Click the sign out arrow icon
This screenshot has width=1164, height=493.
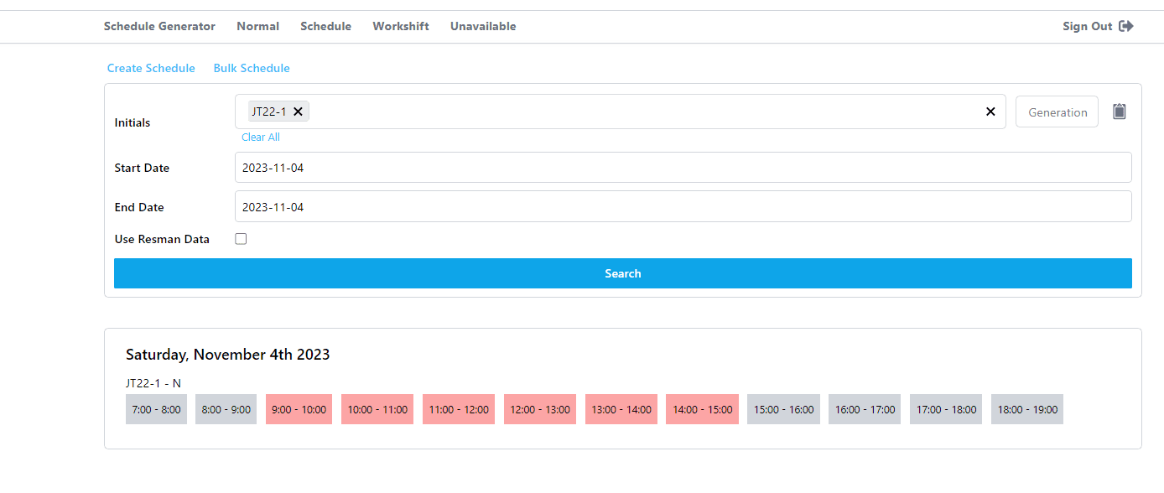click(x=1126, y=26)
